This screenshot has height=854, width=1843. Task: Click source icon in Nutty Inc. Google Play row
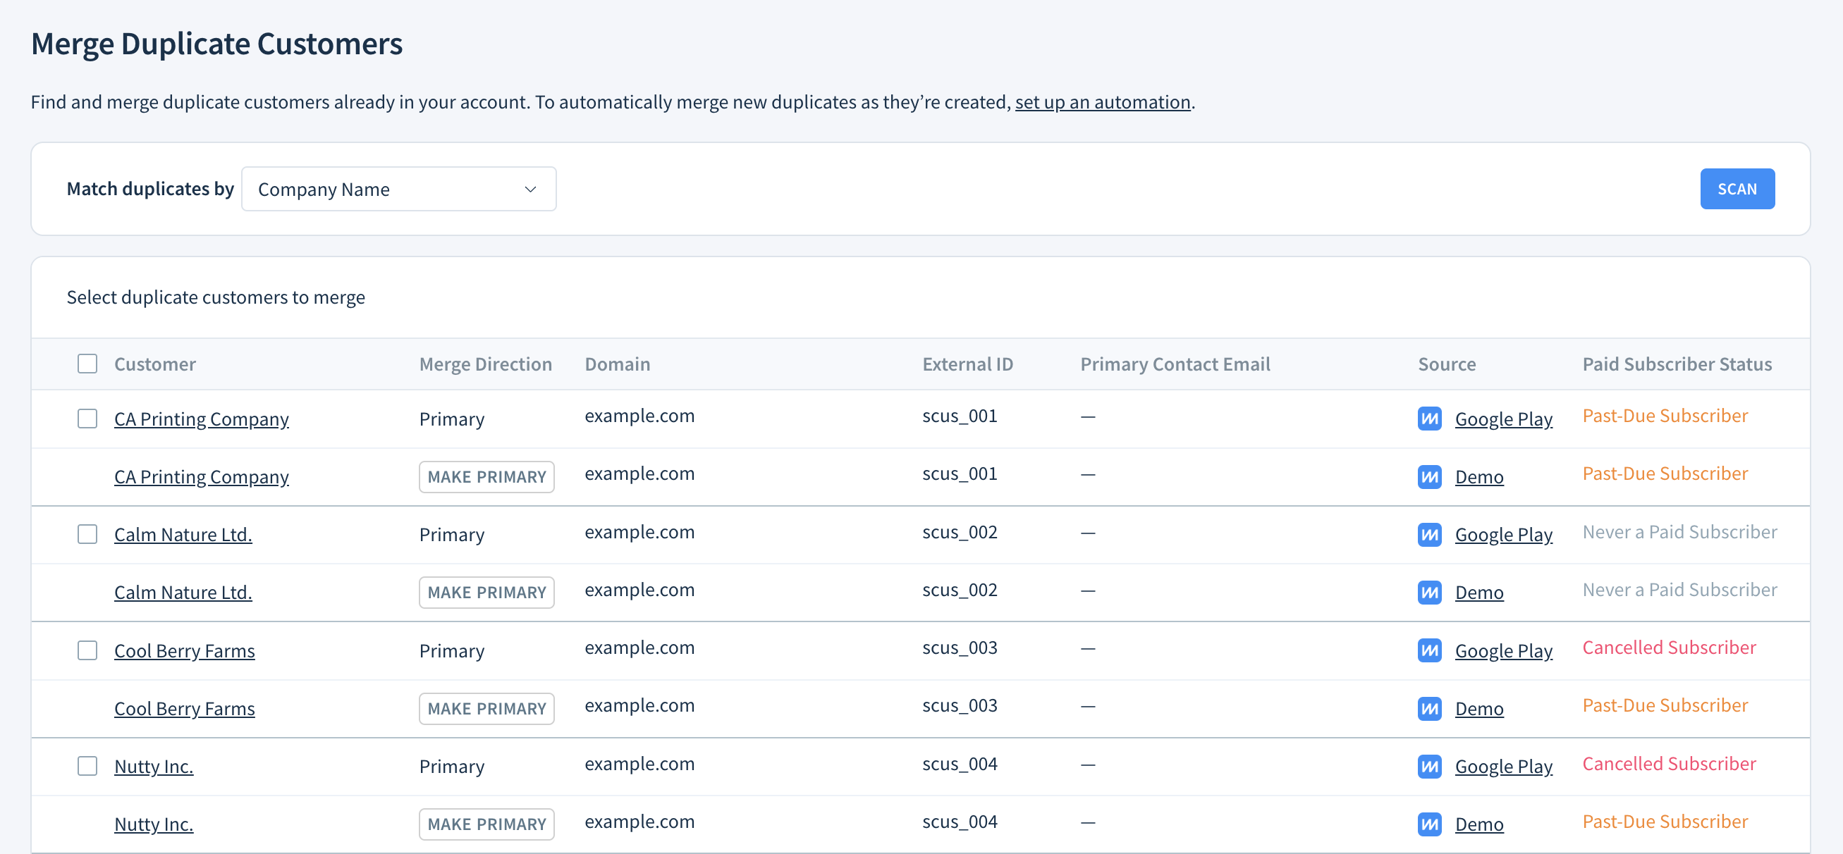[1428, 766]
